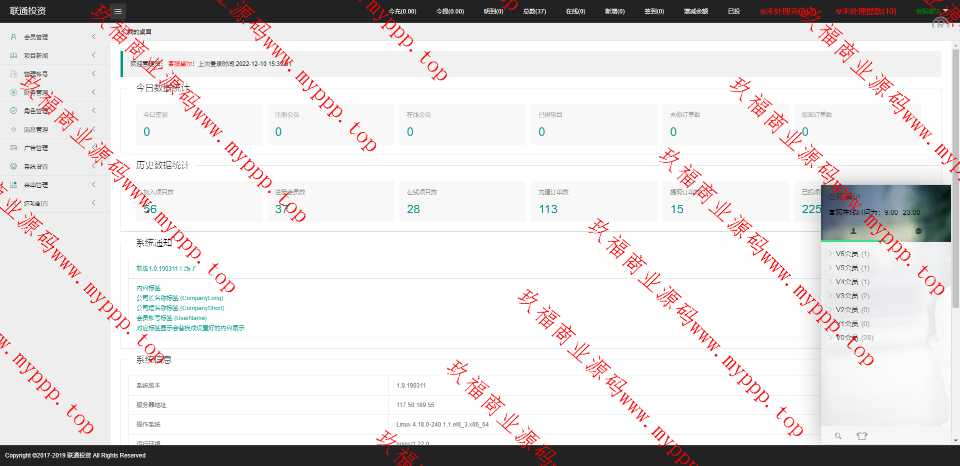Image resolution: width=960 pixels, height=466 pixels.
Task: Open the 消息管理 sidebar menu
Action: click(x=36, y=129)
